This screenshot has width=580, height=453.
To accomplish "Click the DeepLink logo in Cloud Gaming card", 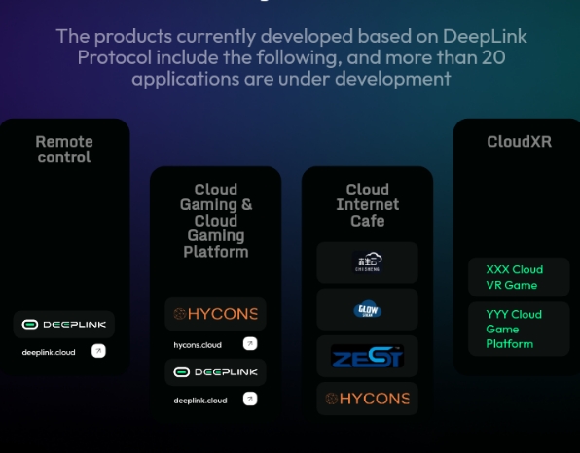I will pyautogui.click(x=215, y=372).
